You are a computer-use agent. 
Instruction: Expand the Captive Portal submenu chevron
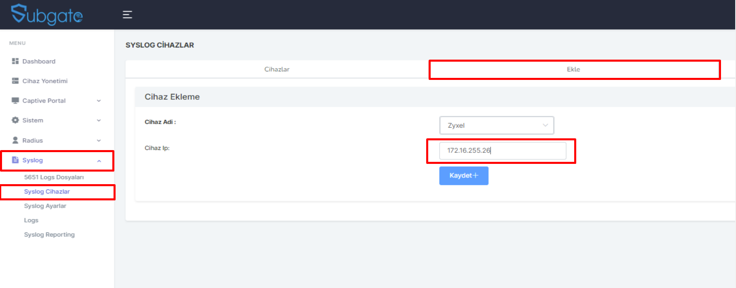pyautogui.click(x=99, y=101)
